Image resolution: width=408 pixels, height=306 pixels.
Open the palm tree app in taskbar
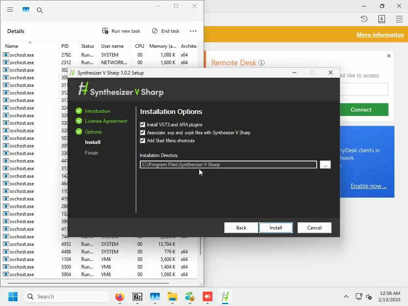click(190, 296)
